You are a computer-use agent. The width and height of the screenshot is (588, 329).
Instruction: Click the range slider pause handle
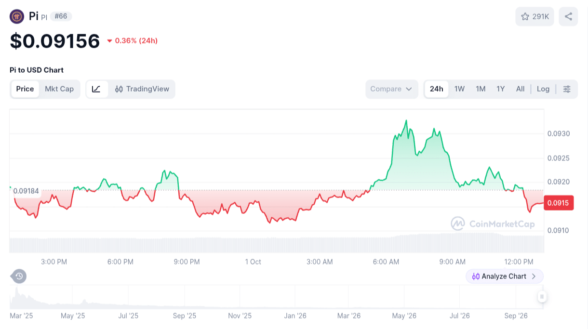coord(542,297)
